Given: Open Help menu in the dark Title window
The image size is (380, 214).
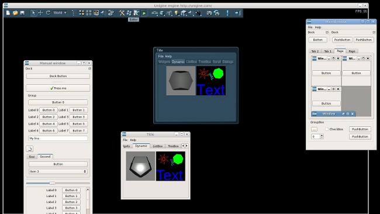Looking at the screenshot, I should [168, 56].
